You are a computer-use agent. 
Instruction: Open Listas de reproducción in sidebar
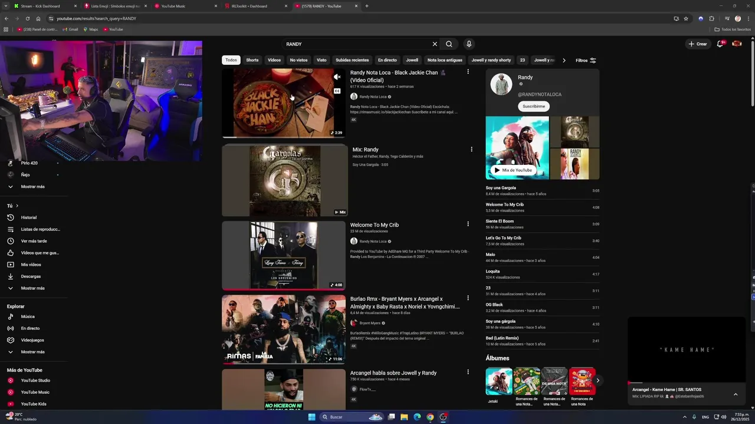pyautogui.click(x=33, y=229)
